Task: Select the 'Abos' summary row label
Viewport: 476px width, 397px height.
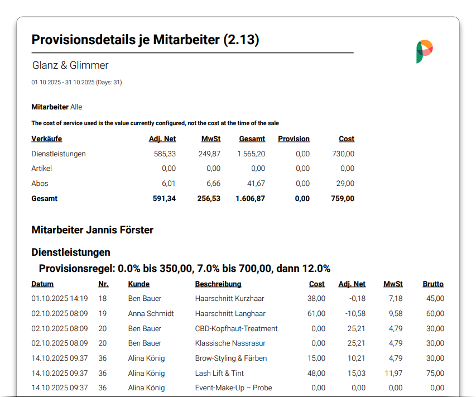Action: tap(40, 184)
